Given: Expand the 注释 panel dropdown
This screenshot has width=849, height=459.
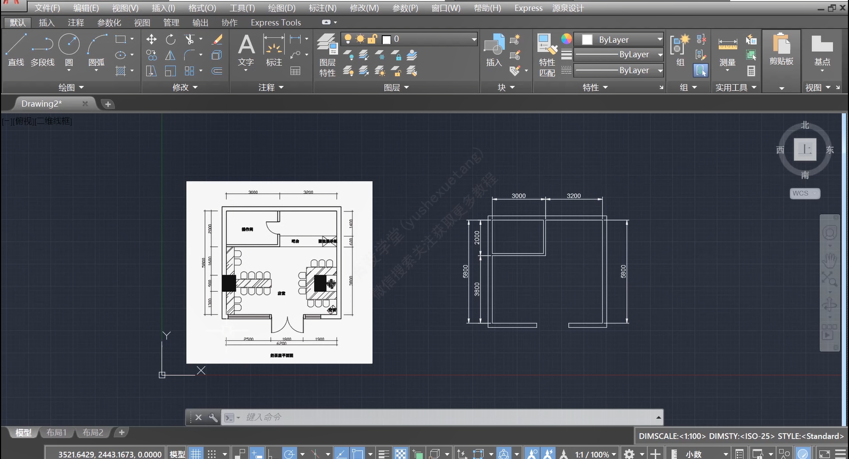Looking at the screenshot, I should pyautogui.click(x=271, y=87).
